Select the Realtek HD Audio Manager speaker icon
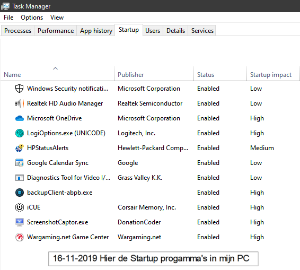 click(19, 103)
